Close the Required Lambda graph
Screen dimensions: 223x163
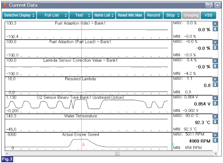pyautogui.click(x=215, y=79)
